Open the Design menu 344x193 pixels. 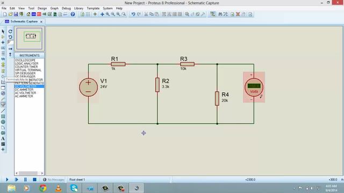(42, 9)
